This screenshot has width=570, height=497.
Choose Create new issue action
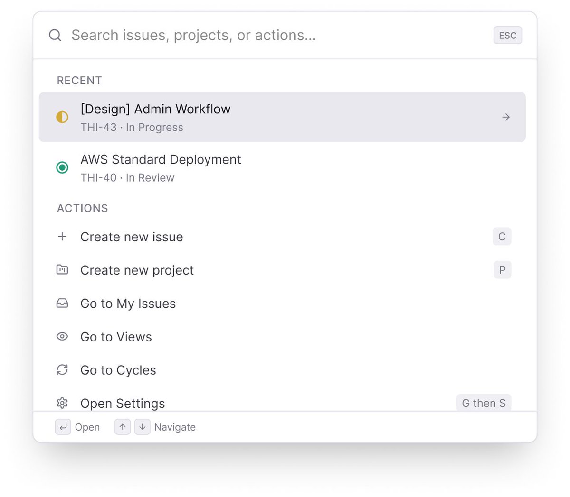tap(282, 237)
